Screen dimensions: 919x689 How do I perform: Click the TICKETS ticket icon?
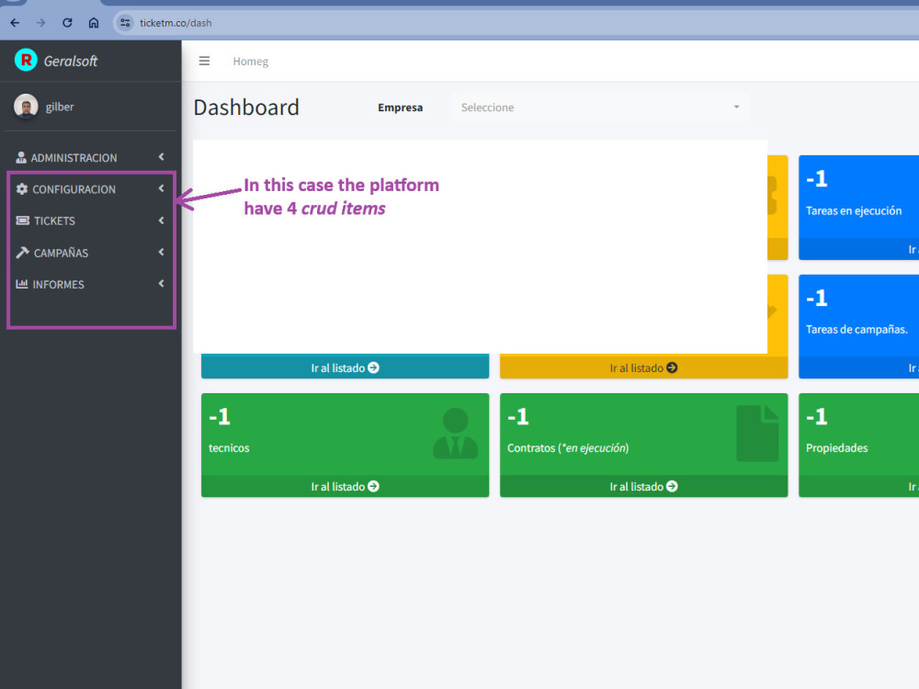tap(23, 220)
